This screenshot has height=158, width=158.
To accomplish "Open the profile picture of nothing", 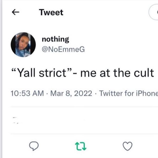I will click(23, 45).
